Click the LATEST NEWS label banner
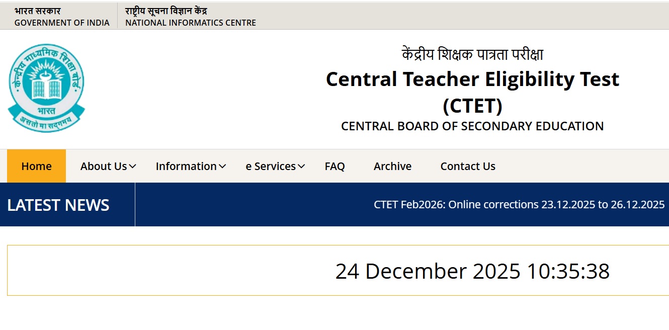Image resolution: width=669 pixels, height=330 pixels. pos(58,205)
